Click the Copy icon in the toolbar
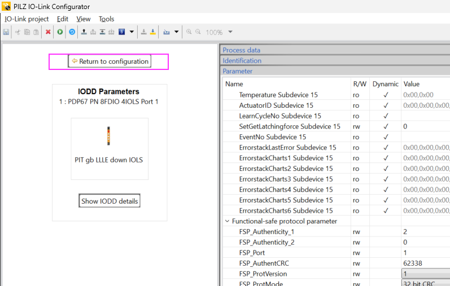 [x=27, y=32]
